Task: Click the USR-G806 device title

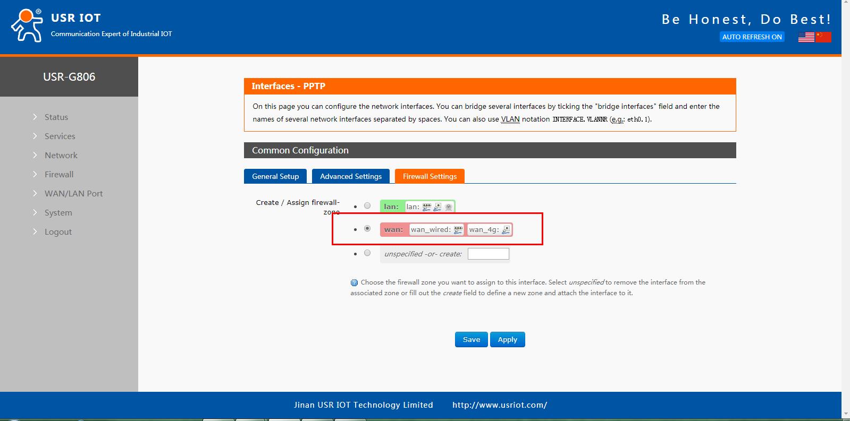Action: [69, 76]
